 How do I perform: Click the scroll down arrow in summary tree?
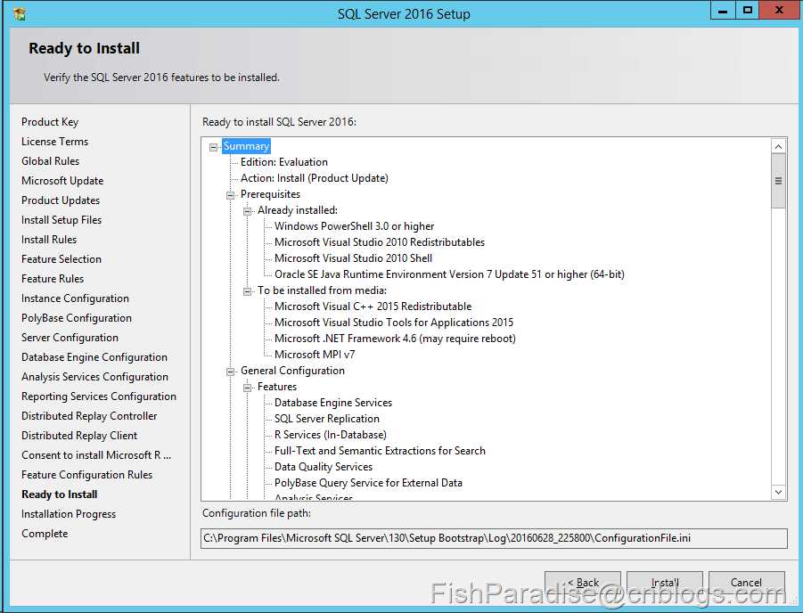(x=778, y=492)
